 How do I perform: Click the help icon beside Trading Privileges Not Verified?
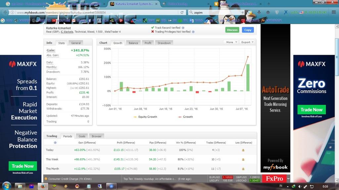(193, 32)
